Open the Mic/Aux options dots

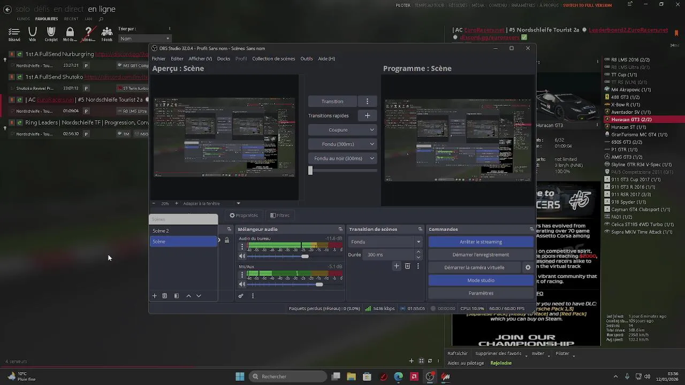click(x=242, y=275)
